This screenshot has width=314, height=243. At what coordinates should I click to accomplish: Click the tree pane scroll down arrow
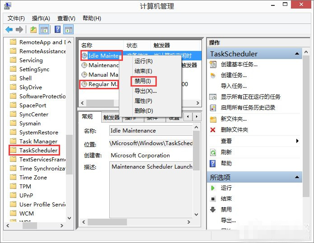point(69,218)
